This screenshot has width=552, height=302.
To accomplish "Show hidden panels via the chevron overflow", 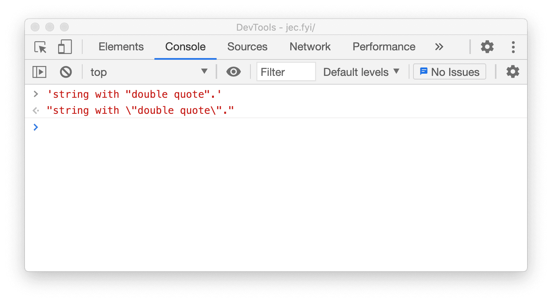I will coord(439,47).
